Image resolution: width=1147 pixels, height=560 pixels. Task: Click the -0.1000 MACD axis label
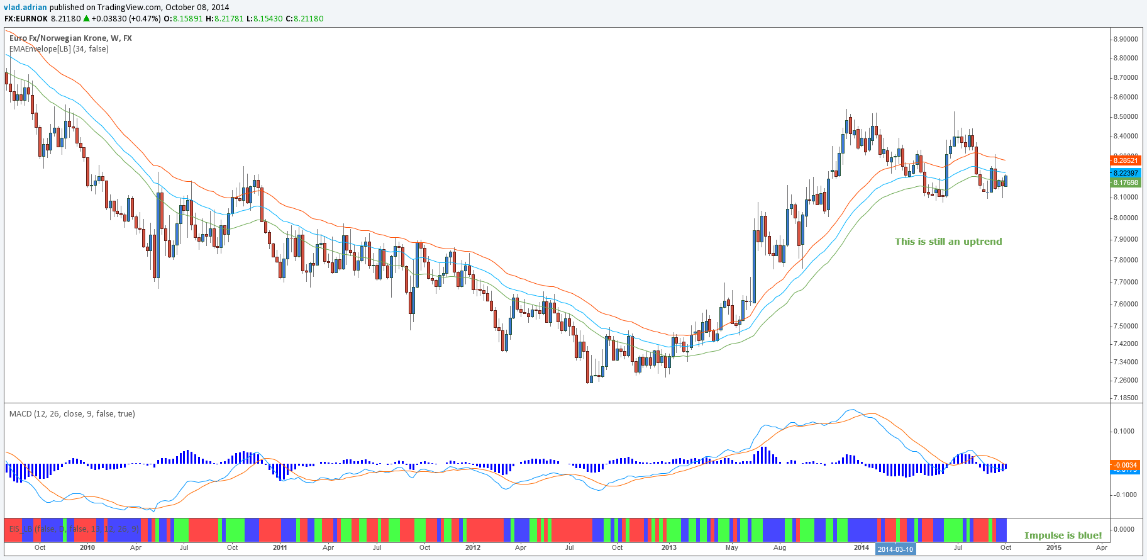point(1123,495)
